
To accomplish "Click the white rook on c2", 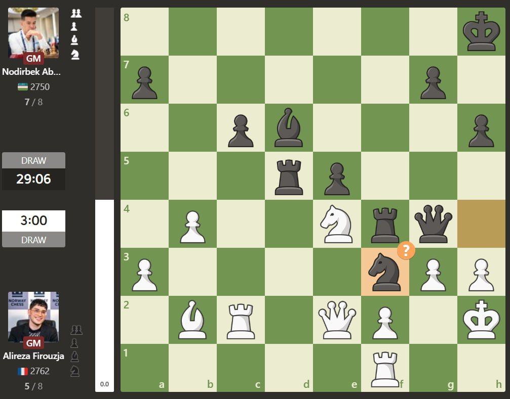I will coord(240,320).
